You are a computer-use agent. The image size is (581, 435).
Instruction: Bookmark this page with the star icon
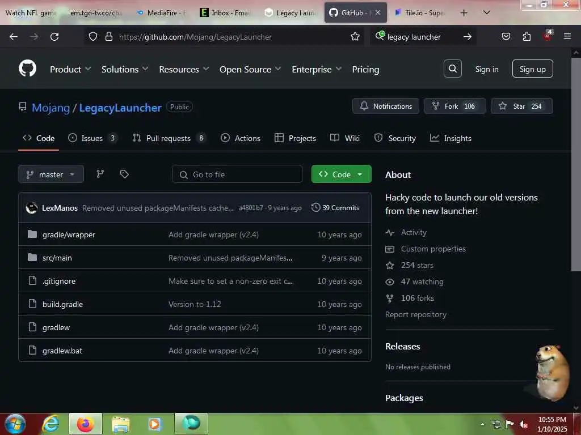click(355, 37)
